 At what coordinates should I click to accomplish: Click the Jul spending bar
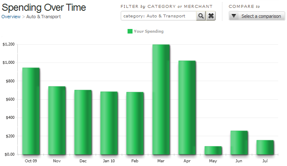(265, 147)
